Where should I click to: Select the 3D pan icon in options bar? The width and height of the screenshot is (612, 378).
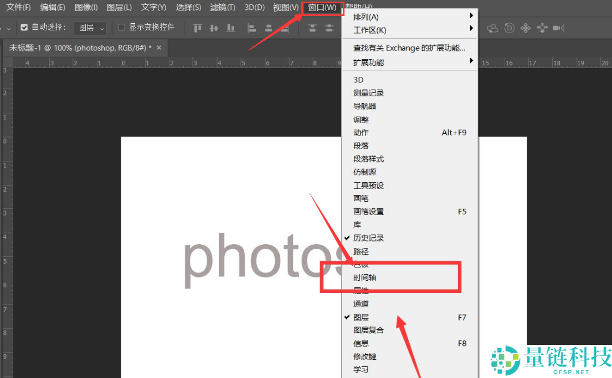pos(526,28)
